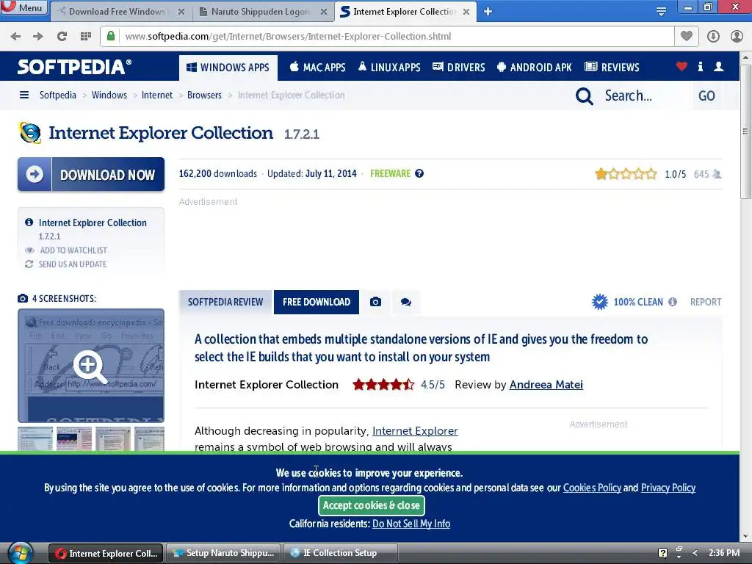Enlarge the main screenshot preview
The image size is (752, 564).
point(91,366)
